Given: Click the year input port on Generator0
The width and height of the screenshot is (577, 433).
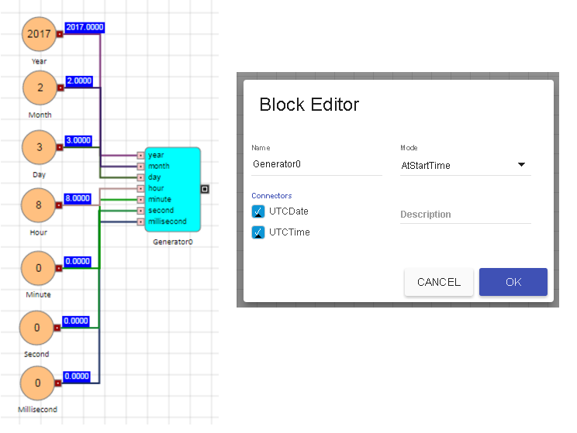Looking at the screenshot, I should tap(140, 155).
